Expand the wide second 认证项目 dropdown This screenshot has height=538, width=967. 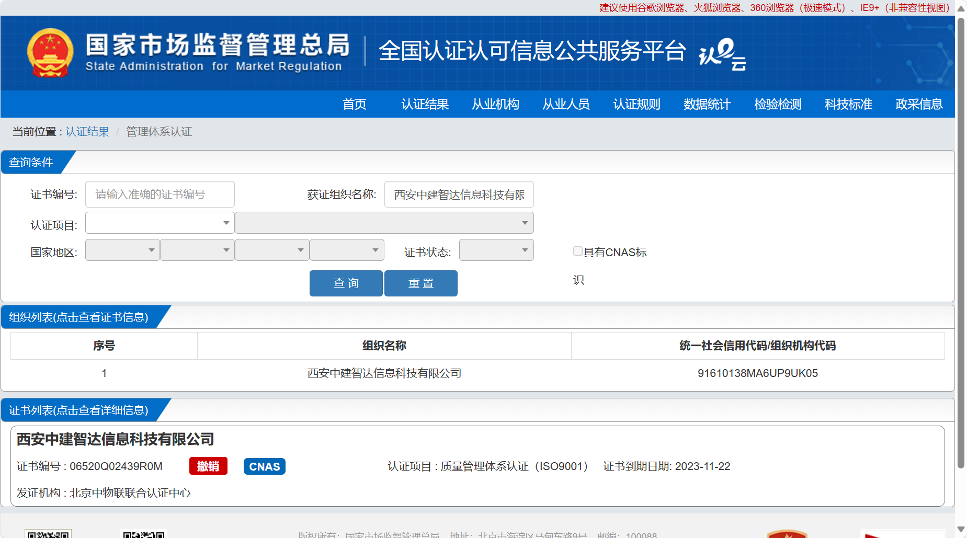click(x=384, y=223)
